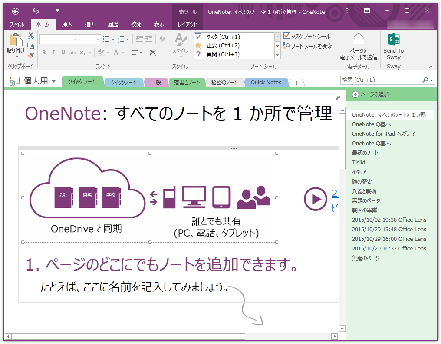The image size is (441, 344).
Task: Toggle the タスク (Ctrl+1) tag checkbox
Action: (198, 37)
